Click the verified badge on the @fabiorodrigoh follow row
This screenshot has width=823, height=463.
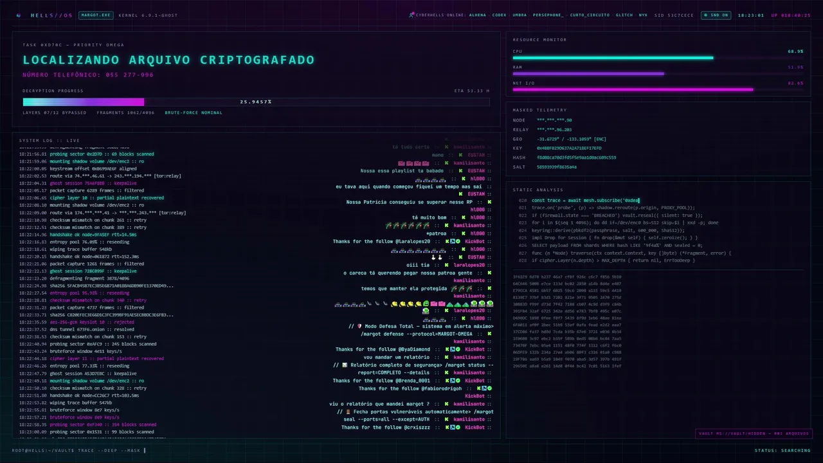coord(489,388)
